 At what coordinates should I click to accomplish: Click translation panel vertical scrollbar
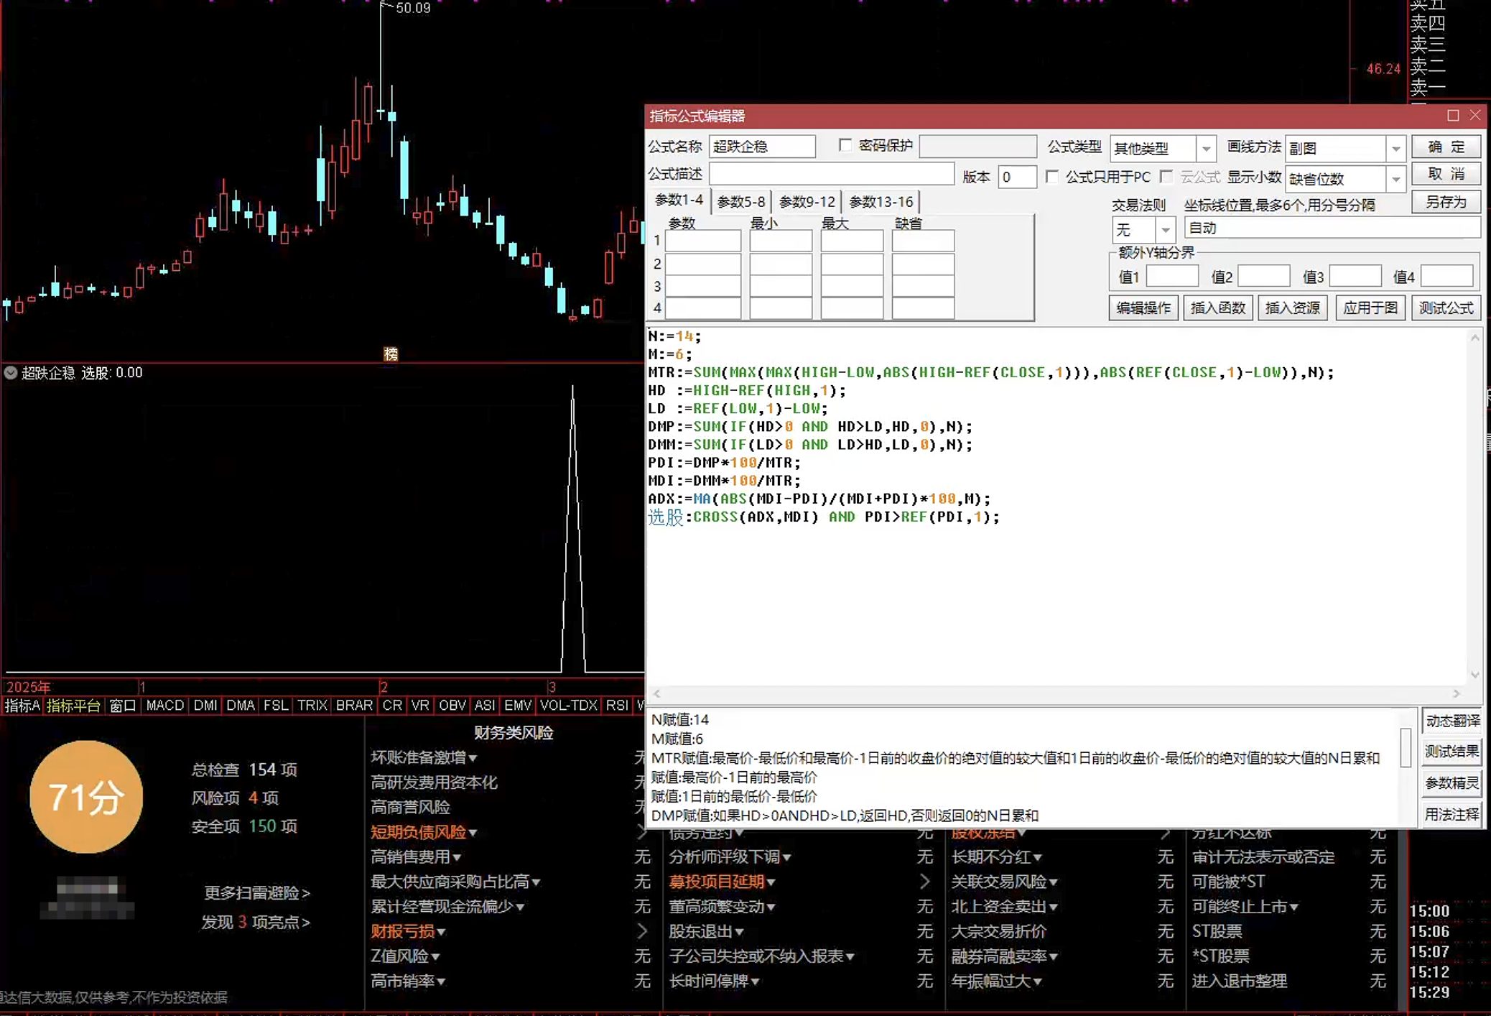[1406, 747]
